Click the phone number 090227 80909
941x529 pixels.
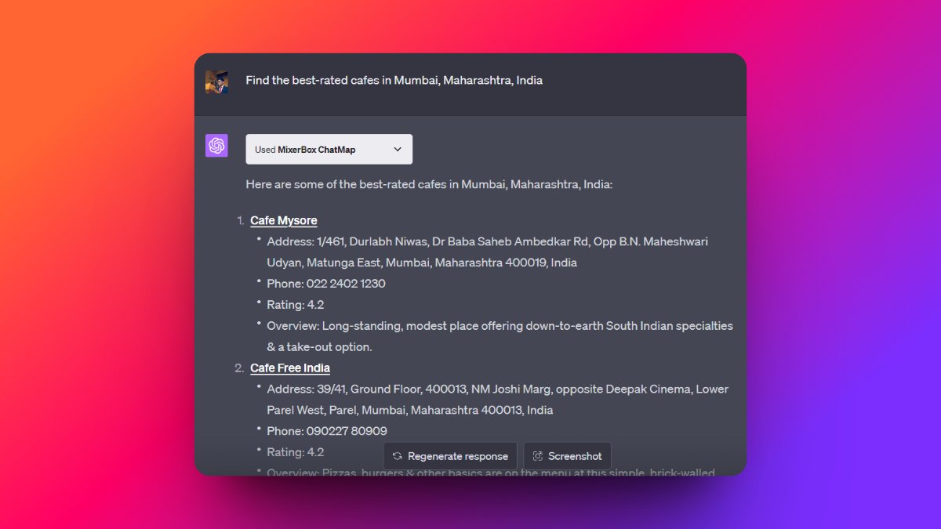[x=347, y=431]
